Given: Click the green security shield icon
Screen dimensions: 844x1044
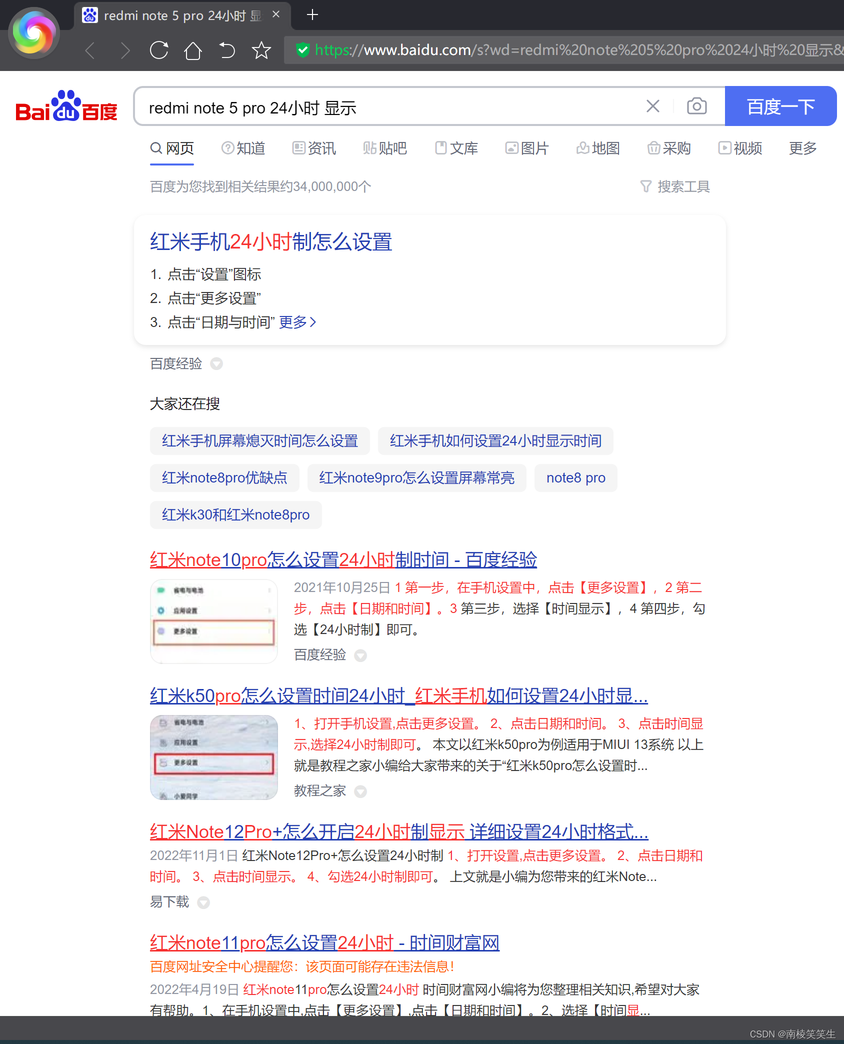Looking at the screenshot, I should click(302, 50).
